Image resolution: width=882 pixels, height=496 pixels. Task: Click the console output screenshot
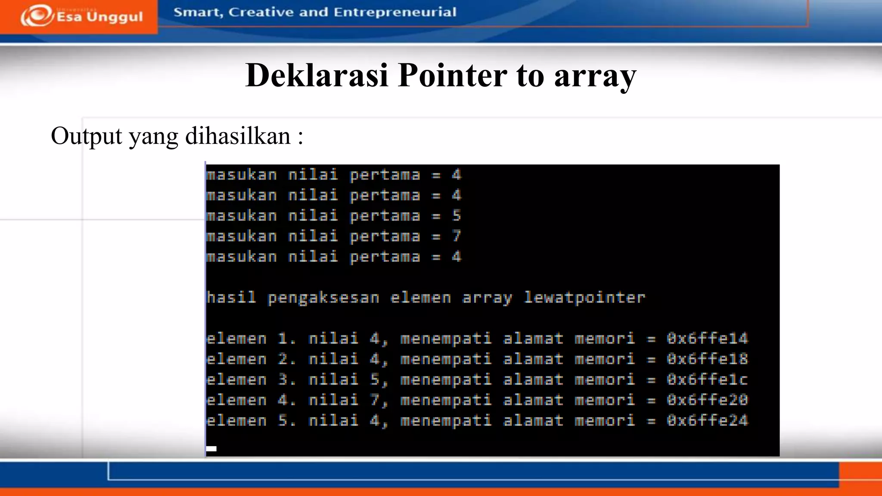coord(492,310)
